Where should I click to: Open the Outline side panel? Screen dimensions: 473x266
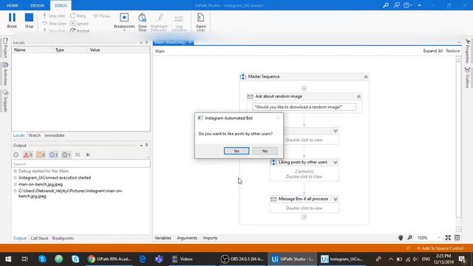(x=468, y=77)
